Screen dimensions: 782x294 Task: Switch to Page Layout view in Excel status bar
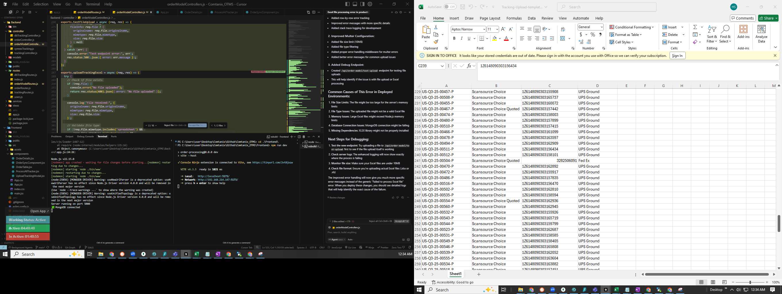click(x=713, y=282)
